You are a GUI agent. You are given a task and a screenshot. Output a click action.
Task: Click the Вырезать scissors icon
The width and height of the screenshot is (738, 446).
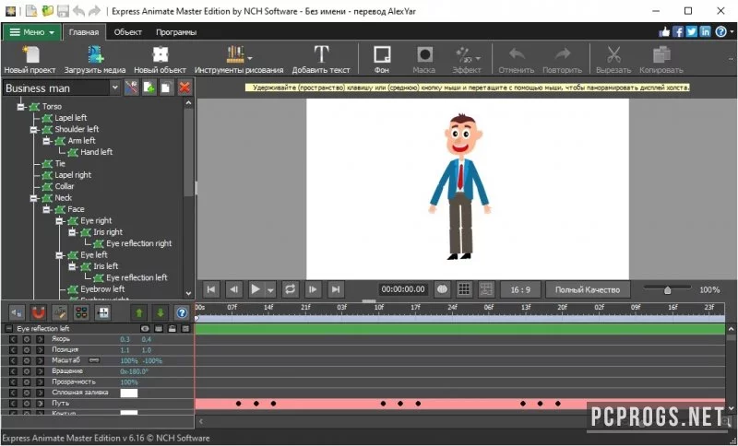tap(613, 54)
